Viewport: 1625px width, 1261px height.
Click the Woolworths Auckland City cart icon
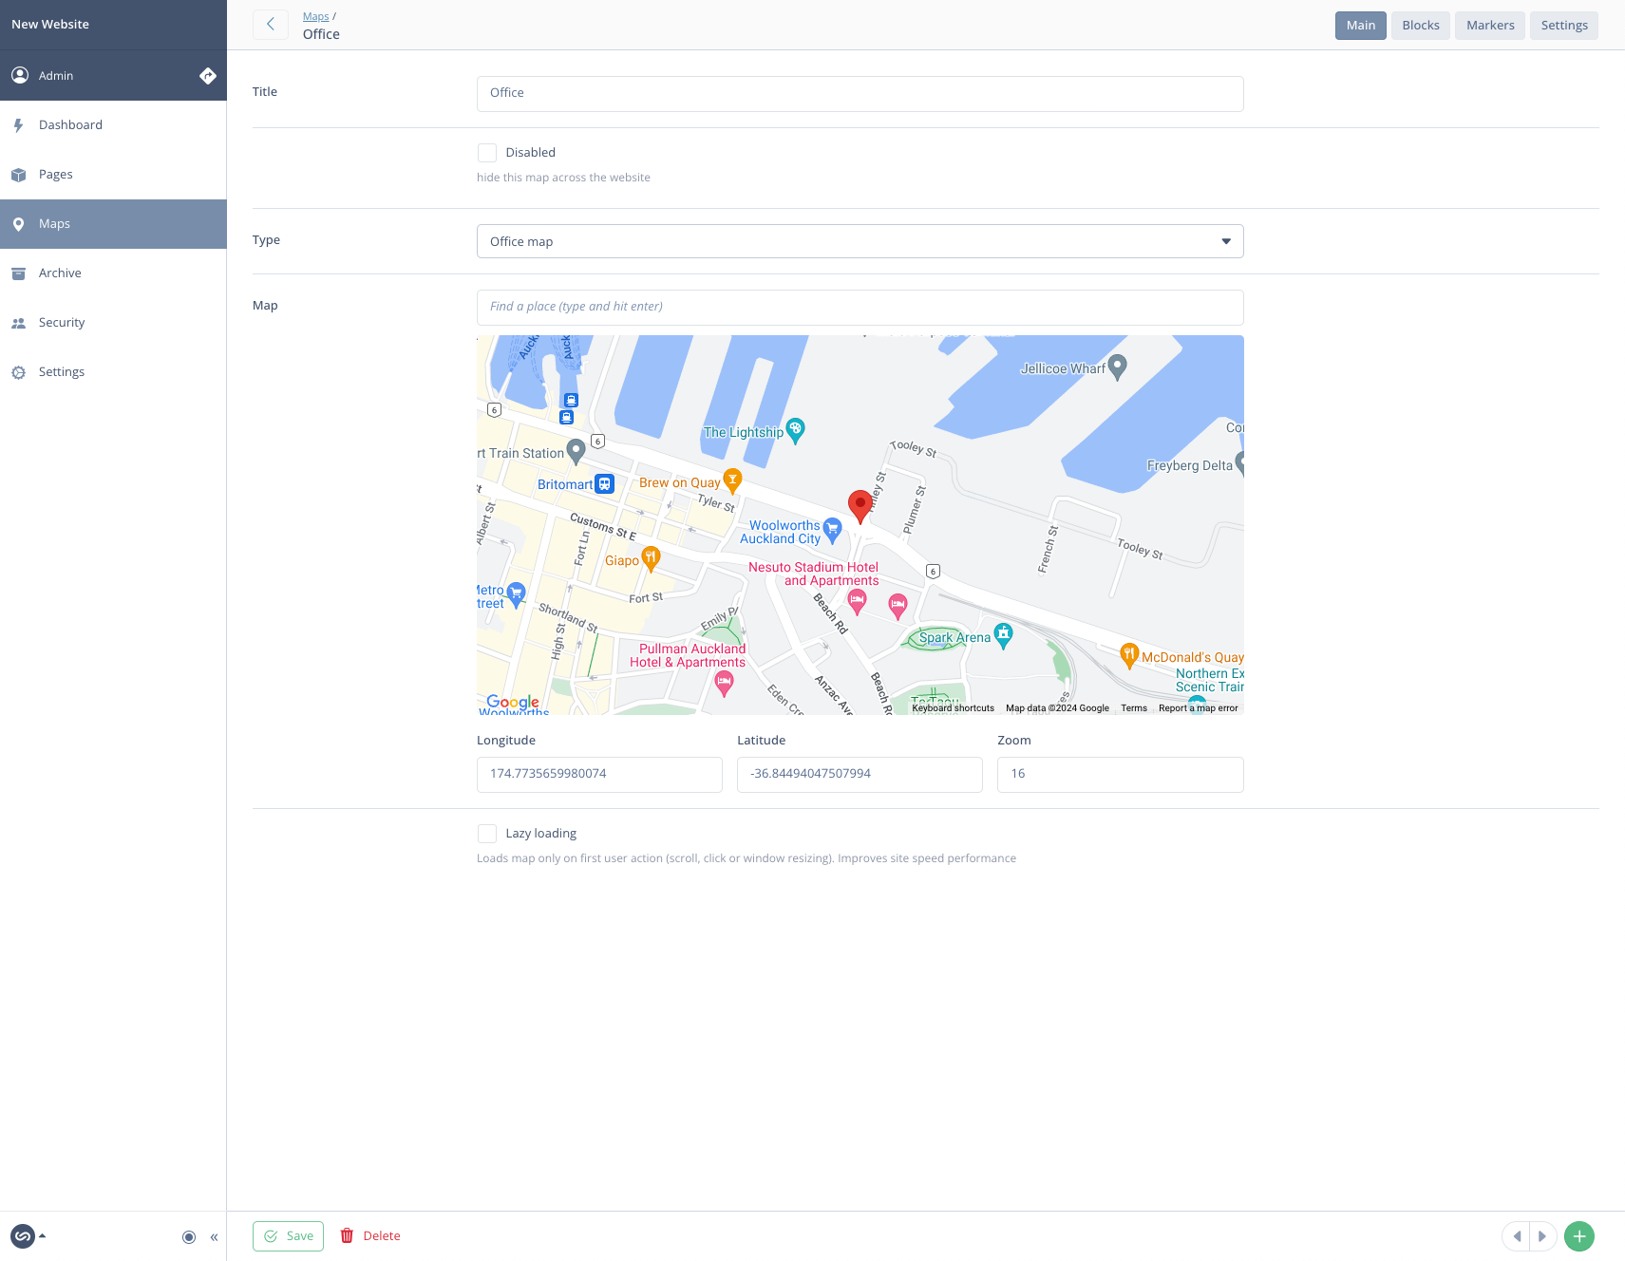pyautogui.click(x=833, y=530)
